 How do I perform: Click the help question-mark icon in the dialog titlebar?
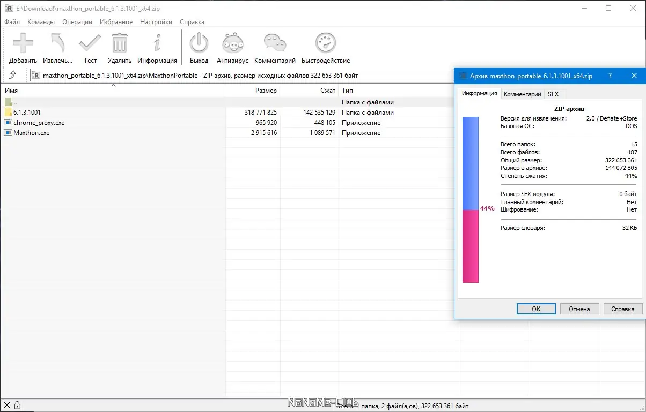pos(610,76)
